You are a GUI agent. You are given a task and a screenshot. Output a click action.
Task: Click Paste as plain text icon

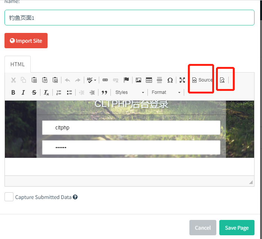(45, 80)
